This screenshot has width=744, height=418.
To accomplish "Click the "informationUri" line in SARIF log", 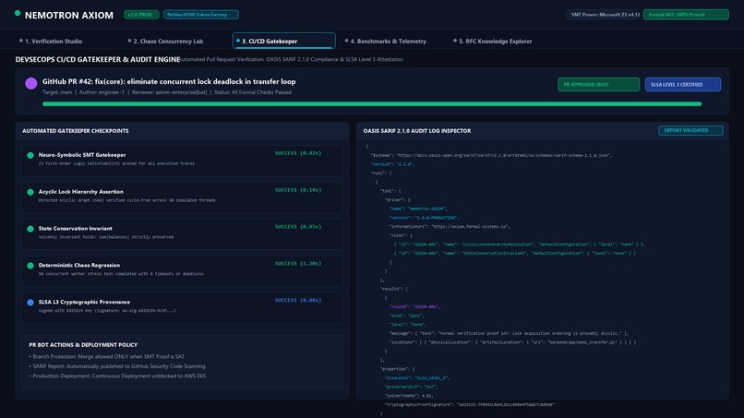I will point(450,226).
